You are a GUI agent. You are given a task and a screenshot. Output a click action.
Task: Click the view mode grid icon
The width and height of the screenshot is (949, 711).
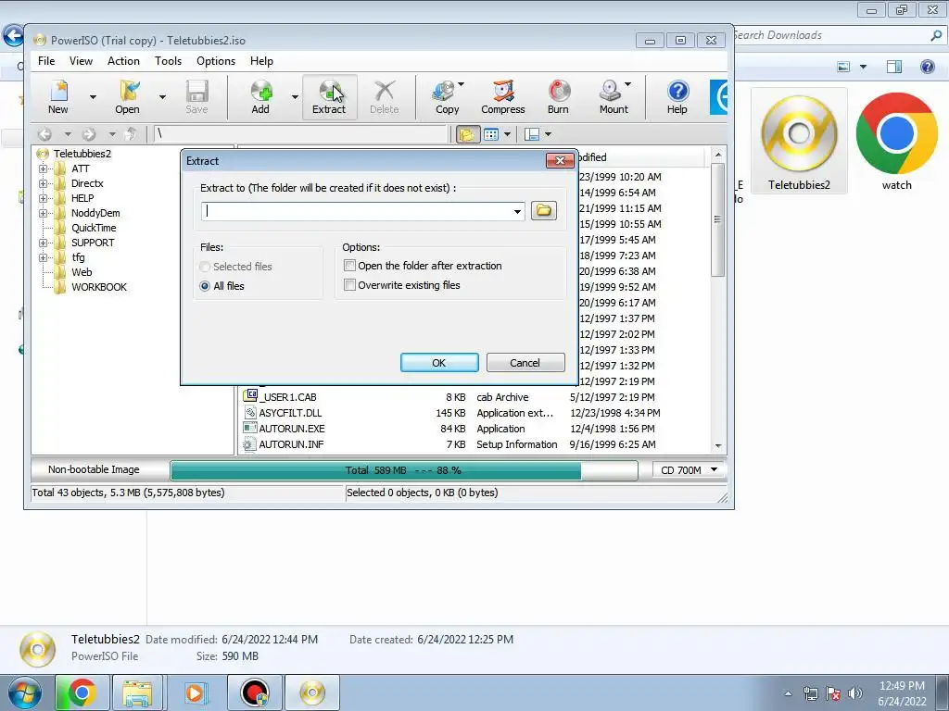coord(491,134)
